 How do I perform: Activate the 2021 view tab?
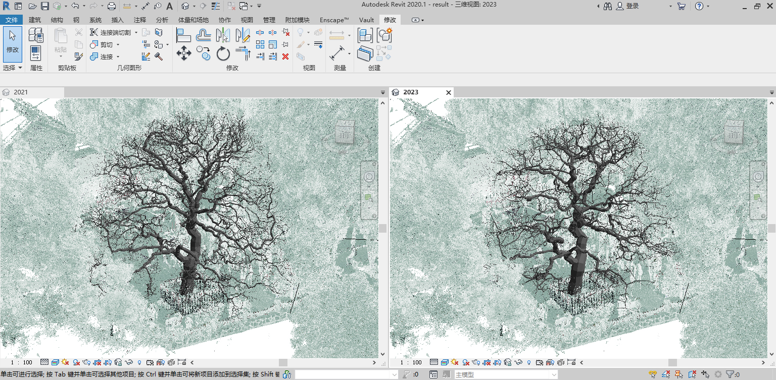(32, 92)
